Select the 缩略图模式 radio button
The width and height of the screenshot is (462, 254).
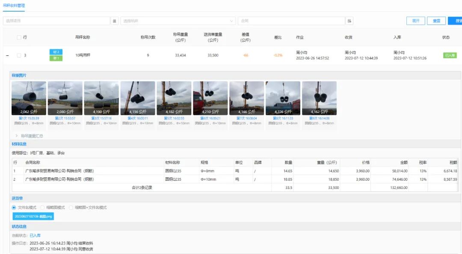43,207
